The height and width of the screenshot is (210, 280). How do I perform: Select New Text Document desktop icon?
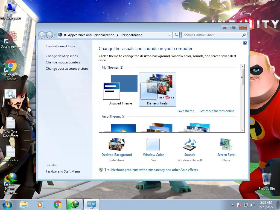tap(11, 127)
